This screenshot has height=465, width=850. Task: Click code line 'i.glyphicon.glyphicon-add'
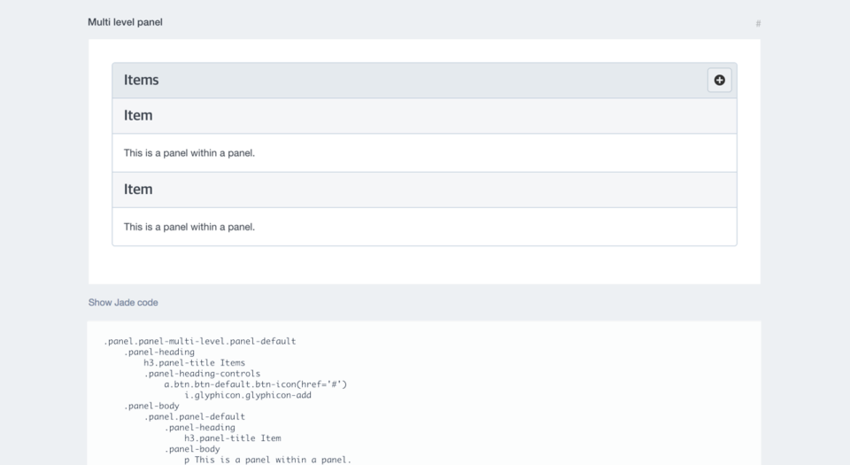tap(248, 395)
